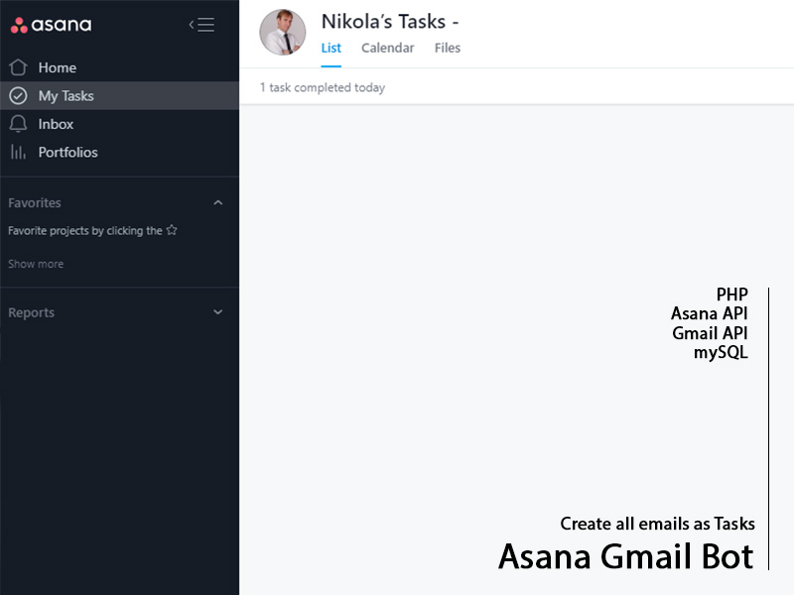Screen dimensions: 794x595
Task: Click the Home house icon
Action: point(18,67)
